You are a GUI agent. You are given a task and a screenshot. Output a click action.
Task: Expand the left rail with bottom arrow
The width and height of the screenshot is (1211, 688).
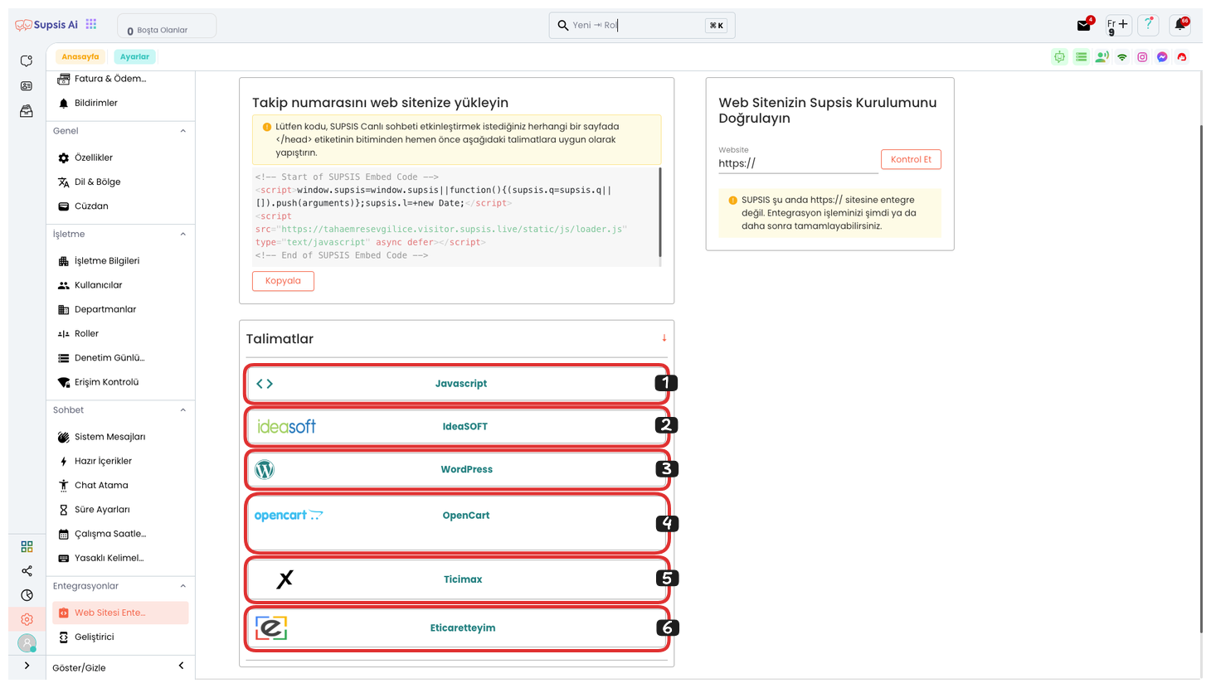click(x=27, y=666)
